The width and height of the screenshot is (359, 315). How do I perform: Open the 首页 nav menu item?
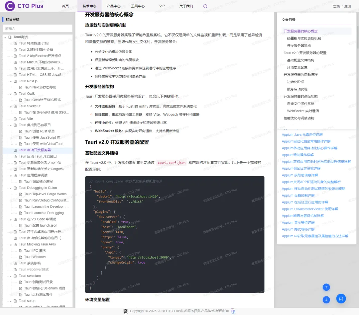pyautogui.click(x=65, y=6)
